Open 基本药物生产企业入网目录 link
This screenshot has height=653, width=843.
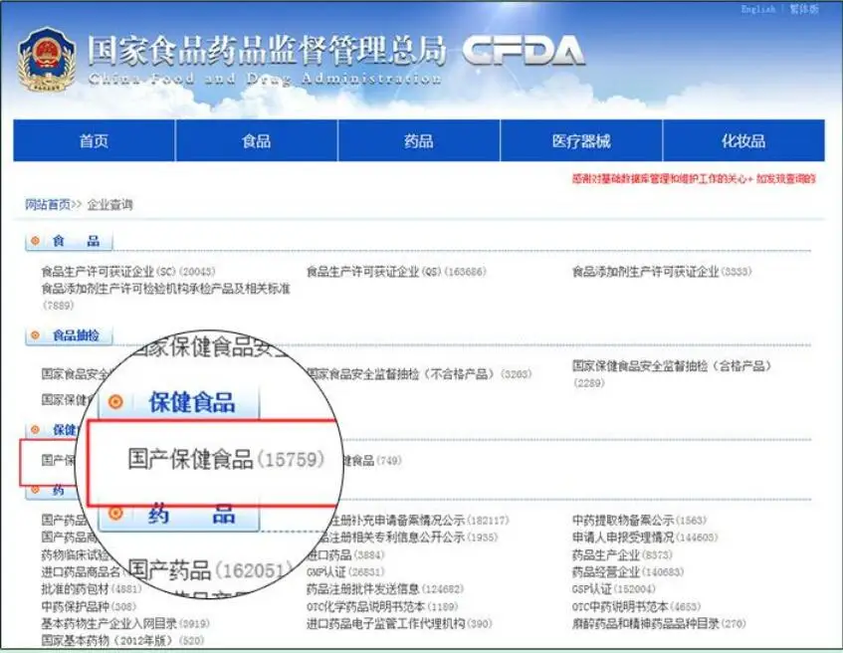[125, 623]
